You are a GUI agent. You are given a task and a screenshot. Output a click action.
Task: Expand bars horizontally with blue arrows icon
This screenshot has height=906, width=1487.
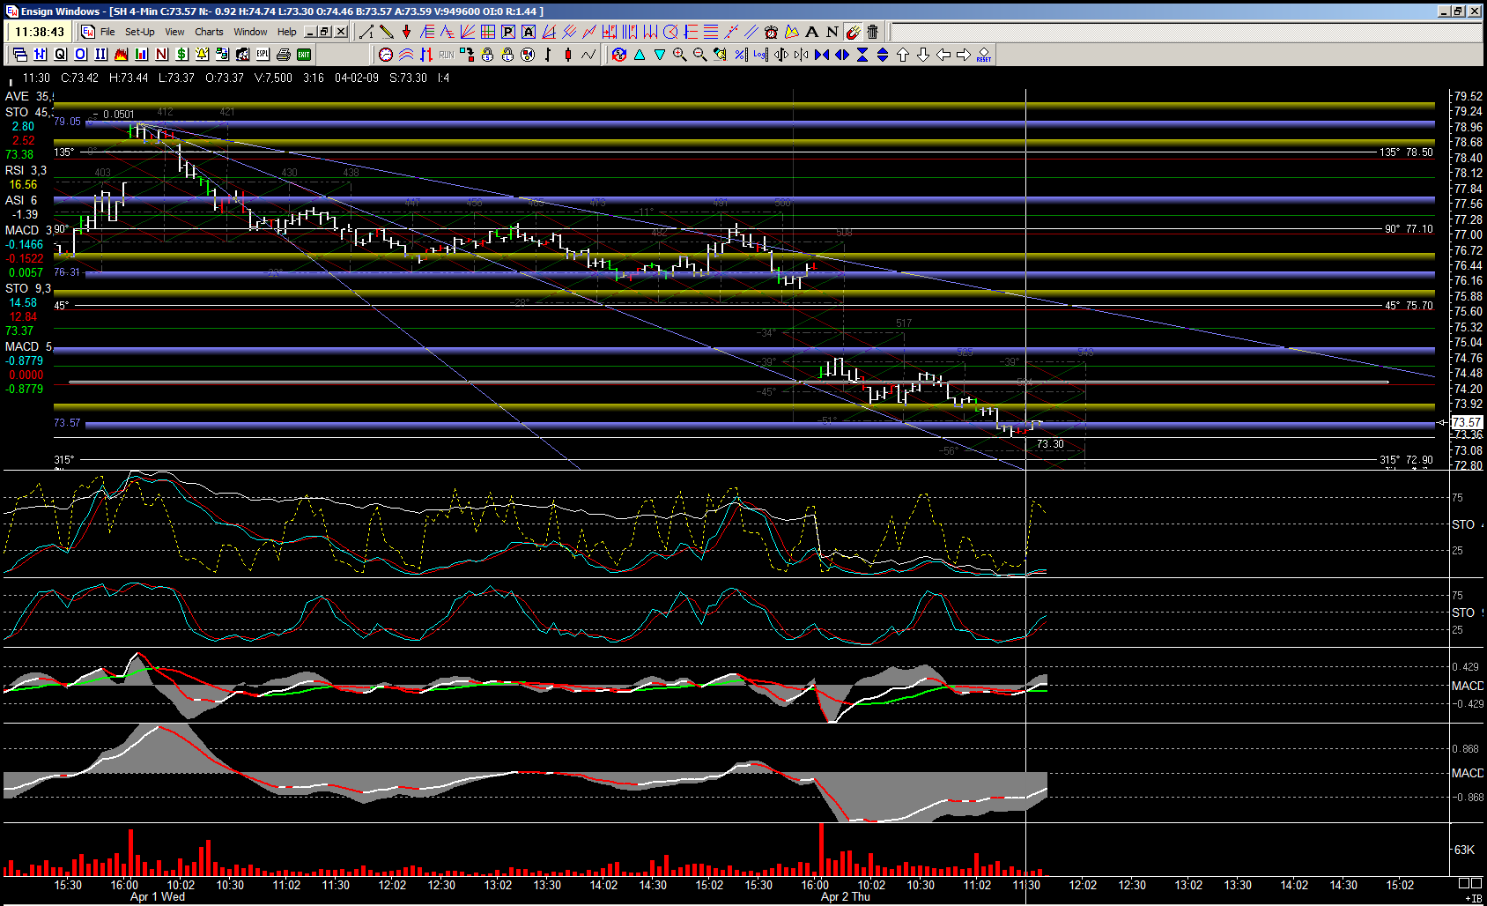tap(842, 55)
